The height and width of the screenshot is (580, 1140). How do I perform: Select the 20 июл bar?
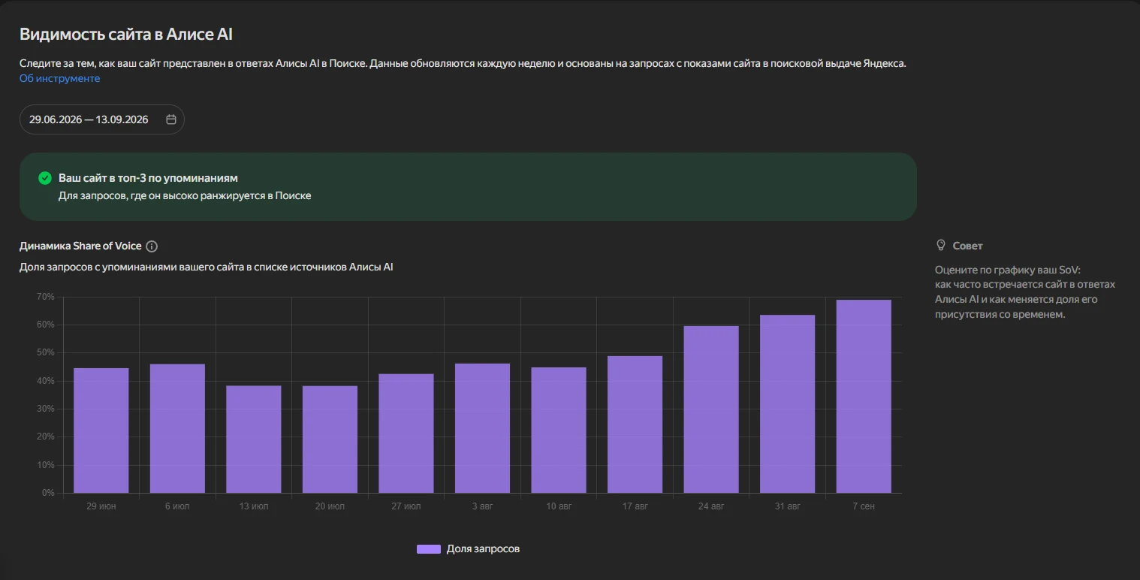[x=330, y=440]
